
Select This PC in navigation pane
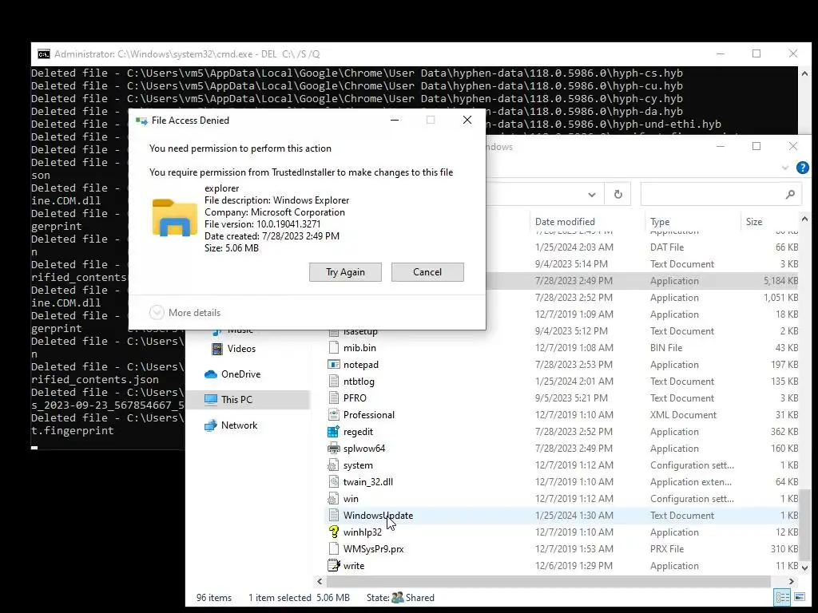pyautogui.click(x=236, y=400)
